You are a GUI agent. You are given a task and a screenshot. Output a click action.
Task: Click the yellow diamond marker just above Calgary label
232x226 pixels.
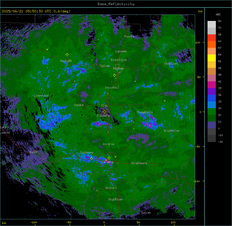[109, 158]
